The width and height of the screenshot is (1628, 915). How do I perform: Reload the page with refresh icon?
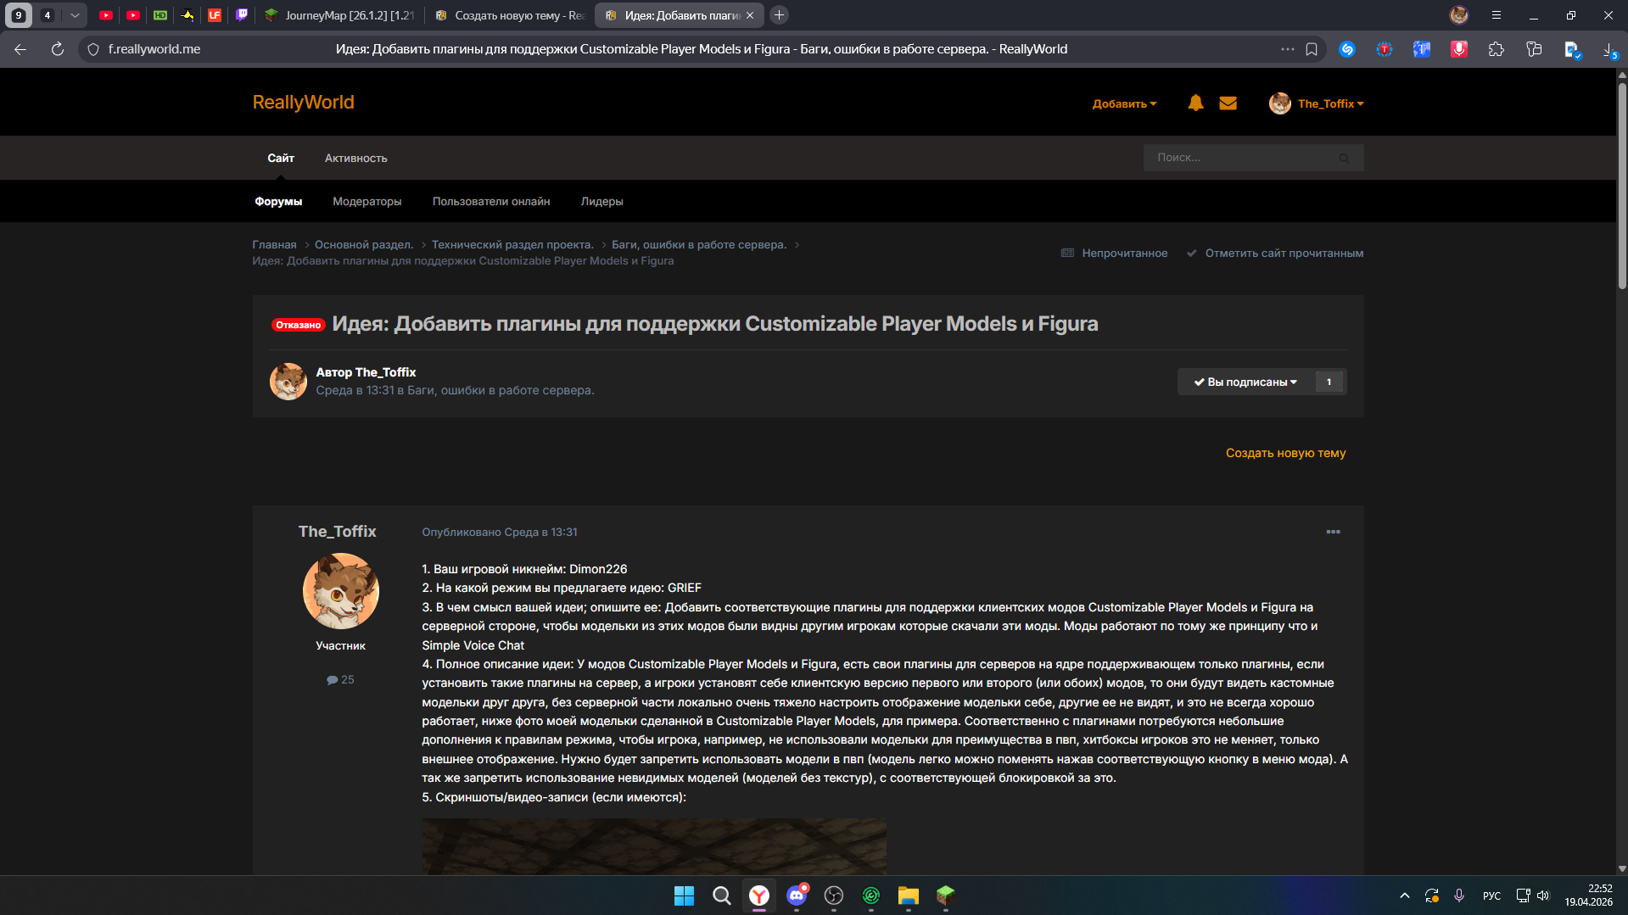[58, 49]
